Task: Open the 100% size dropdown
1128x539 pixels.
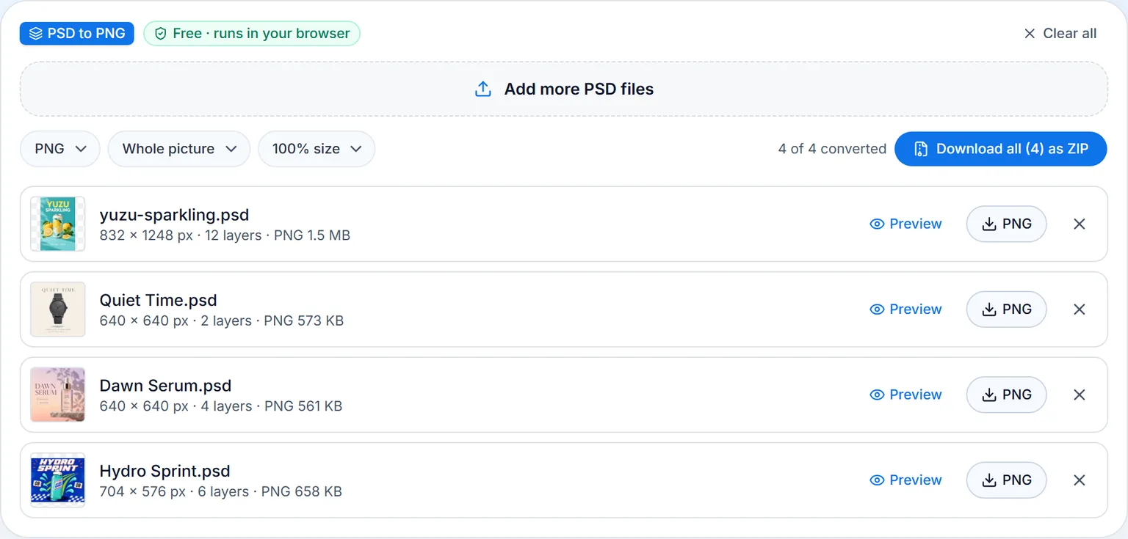Action: pos(317,149)
